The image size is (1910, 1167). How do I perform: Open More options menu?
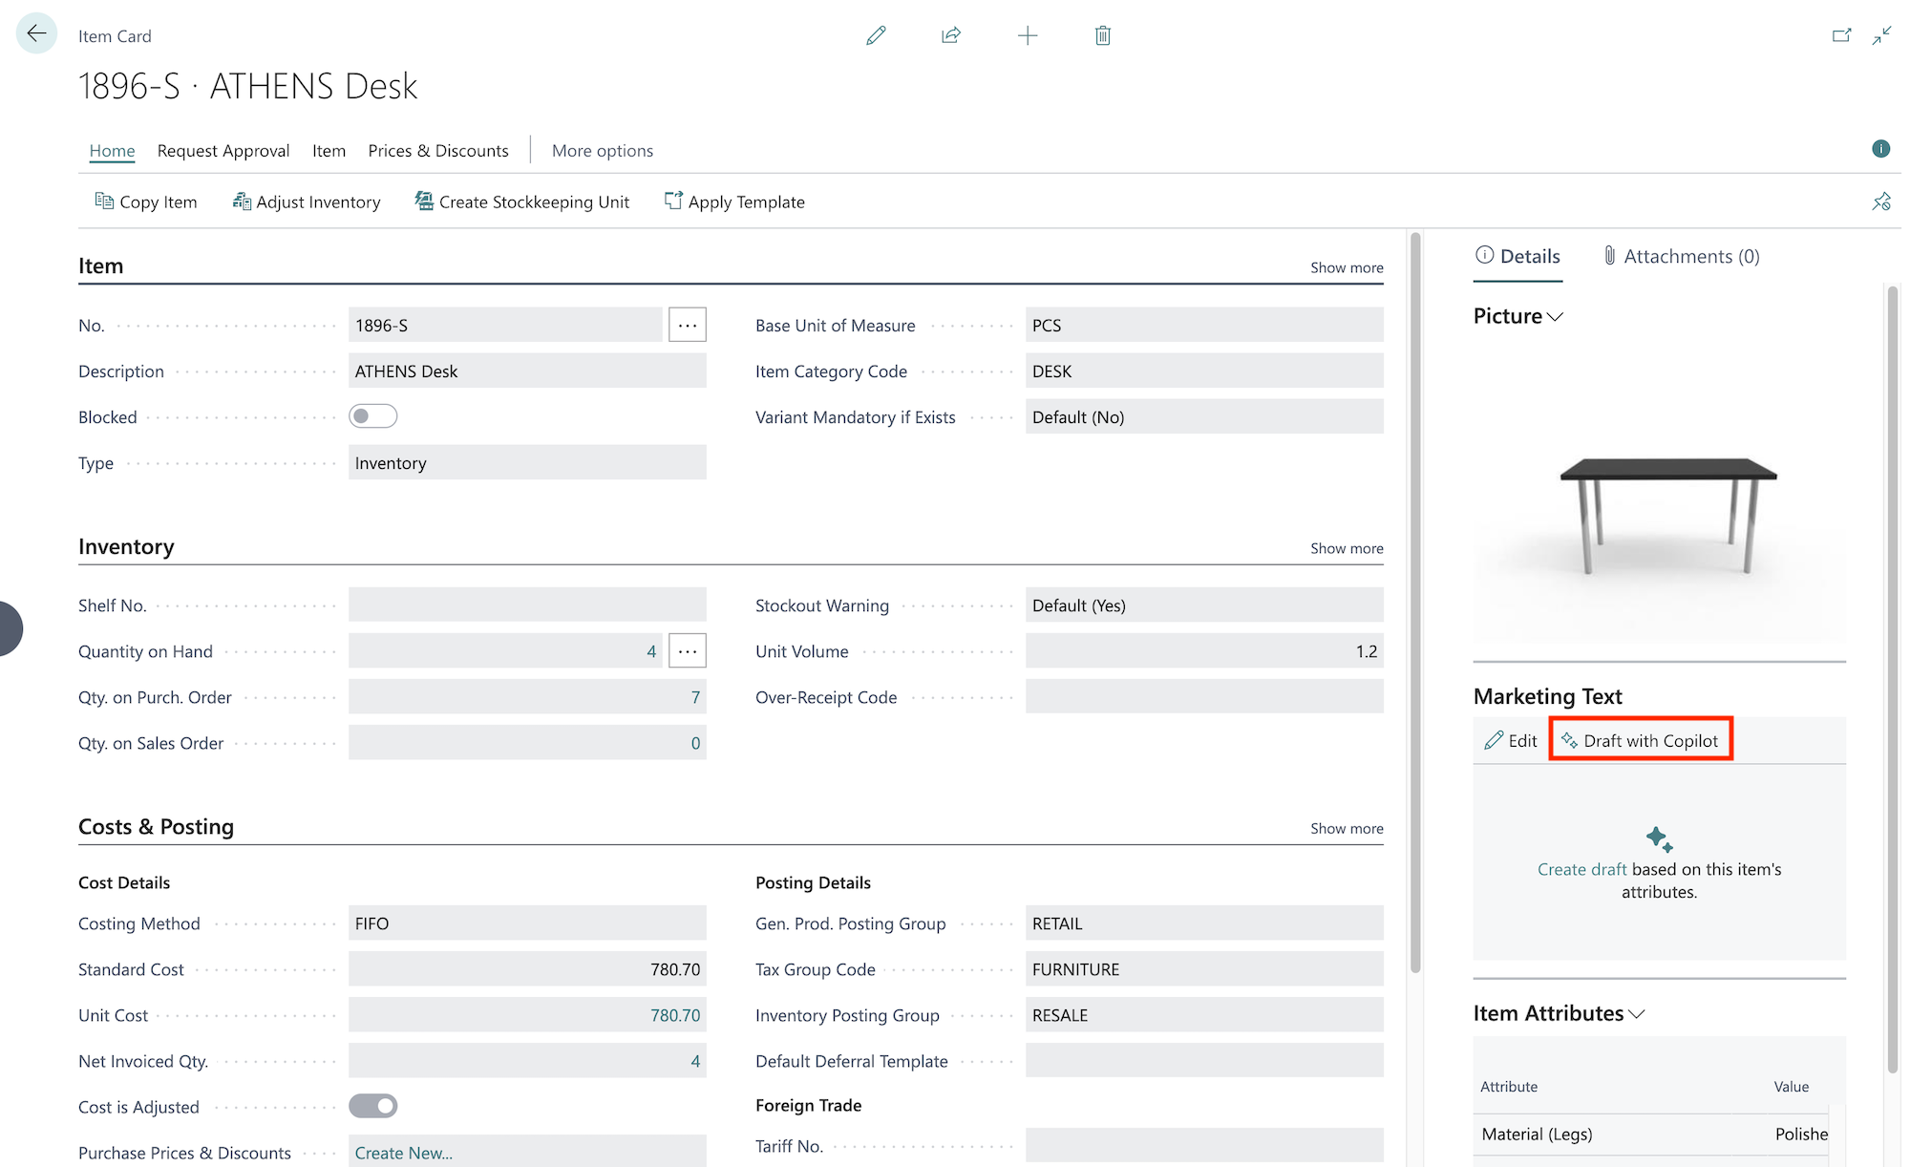603,150
